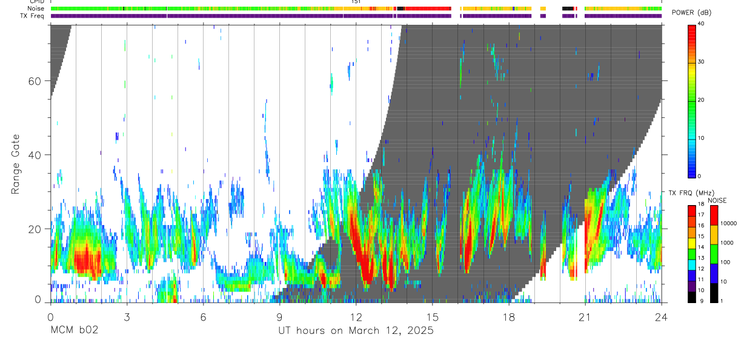Select the 'TX FRQ (MHz)' legend title

(x=690, y=193)
